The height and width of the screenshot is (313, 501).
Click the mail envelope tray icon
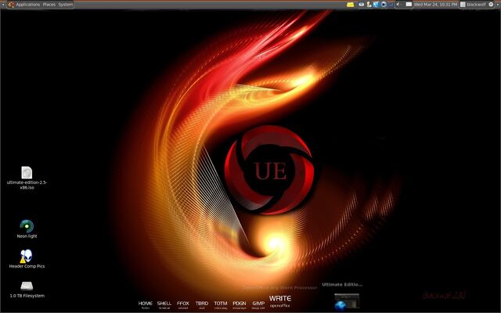tap(362, 5)
